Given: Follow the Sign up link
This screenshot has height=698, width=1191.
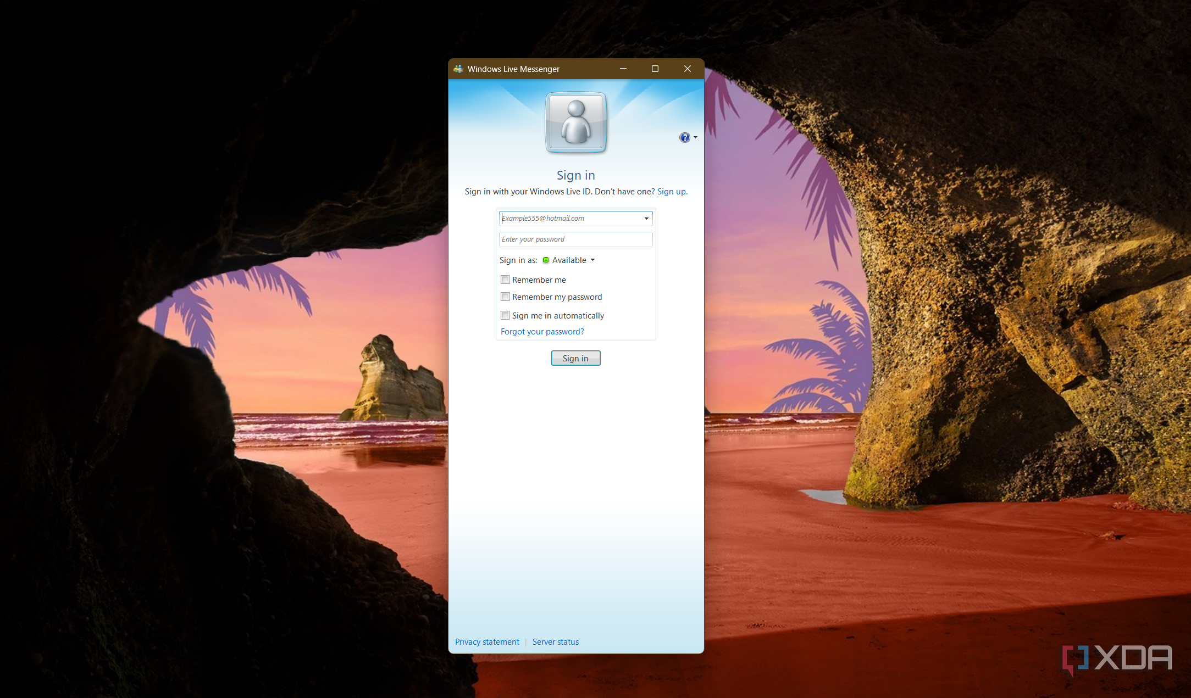Looking at the screenshot, I should pyautogui.click(x=672, y=192).
